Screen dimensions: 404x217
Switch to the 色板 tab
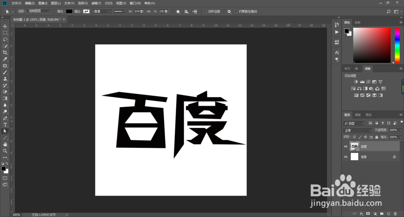[358, 22]
